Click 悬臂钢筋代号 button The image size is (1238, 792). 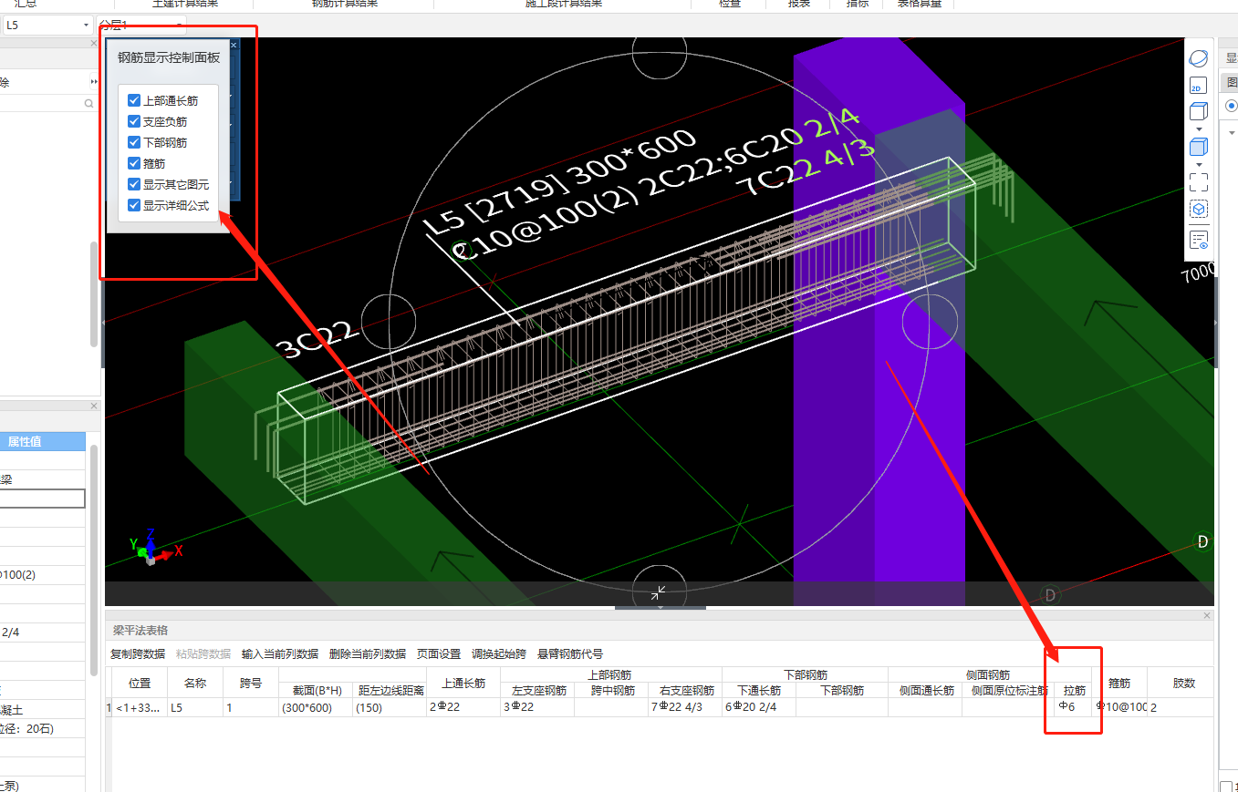pos(570,653)
